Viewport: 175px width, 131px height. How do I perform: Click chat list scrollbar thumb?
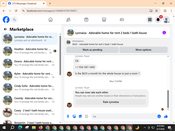[60, 56]
